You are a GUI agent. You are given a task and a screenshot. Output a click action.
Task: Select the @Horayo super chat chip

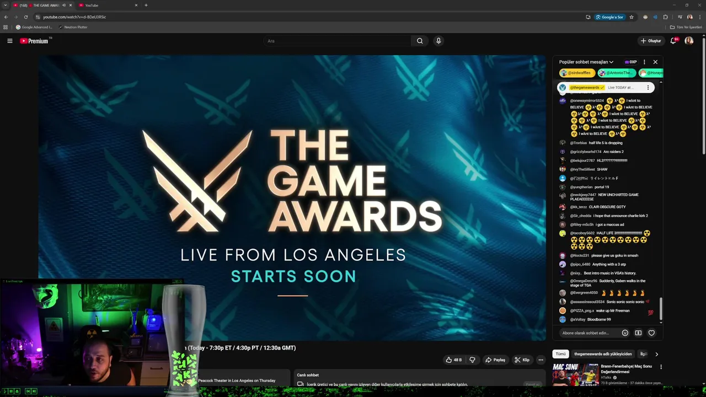pyautogui.click(x=651, y=73)
